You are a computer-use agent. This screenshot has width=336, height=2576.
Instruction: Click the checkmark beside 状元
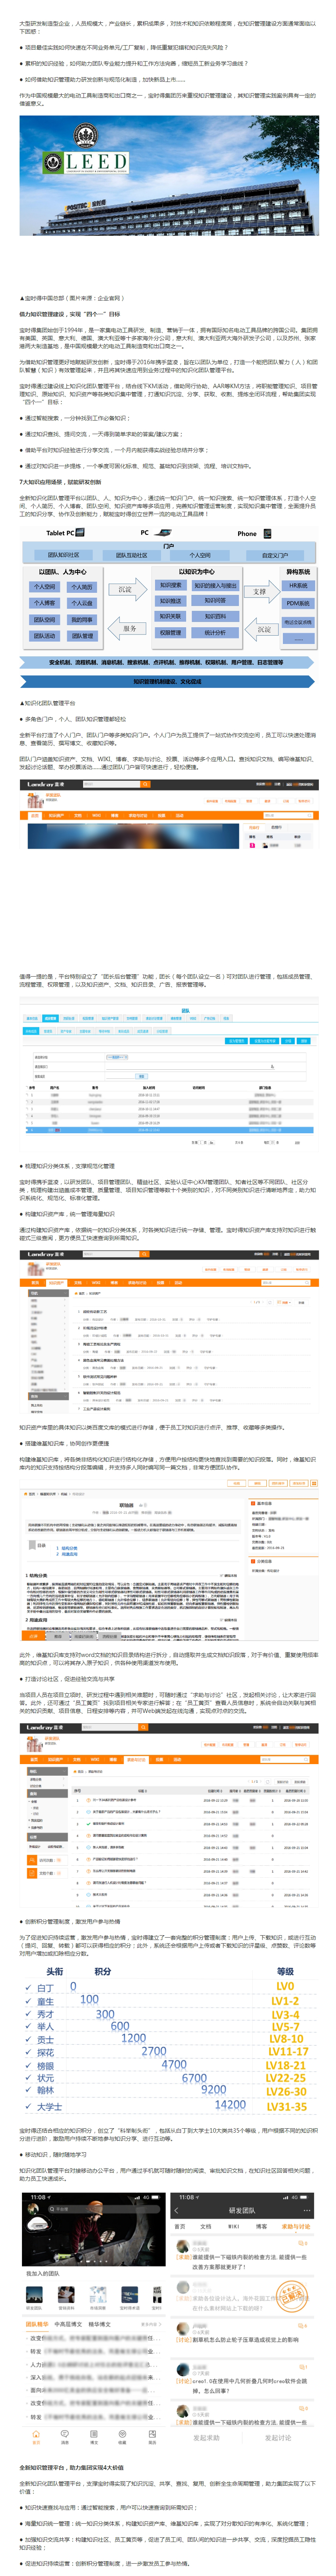(27, 2078)
